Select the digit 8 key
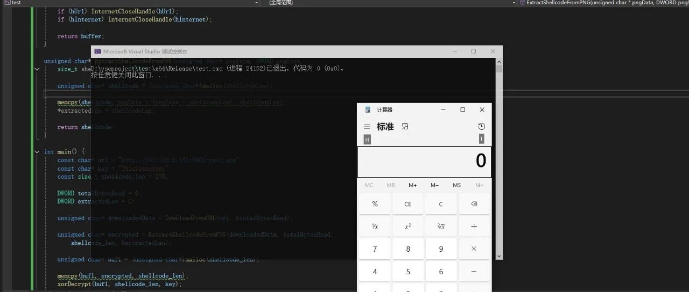The height and width of the screenshot is (292, 689). 408,249
